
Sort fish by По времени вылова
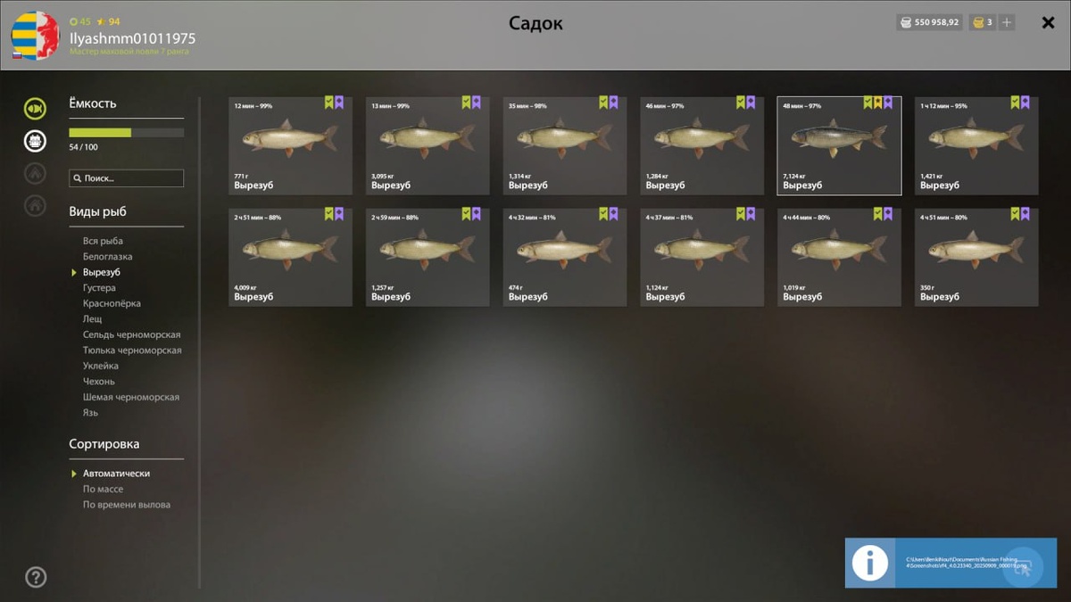(x=127, y=505)
